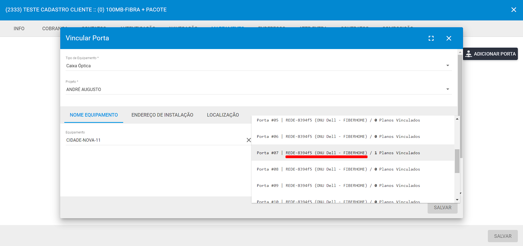Select Porta #05 option
Screen dimensions: 523x246
tap(353, 120)
